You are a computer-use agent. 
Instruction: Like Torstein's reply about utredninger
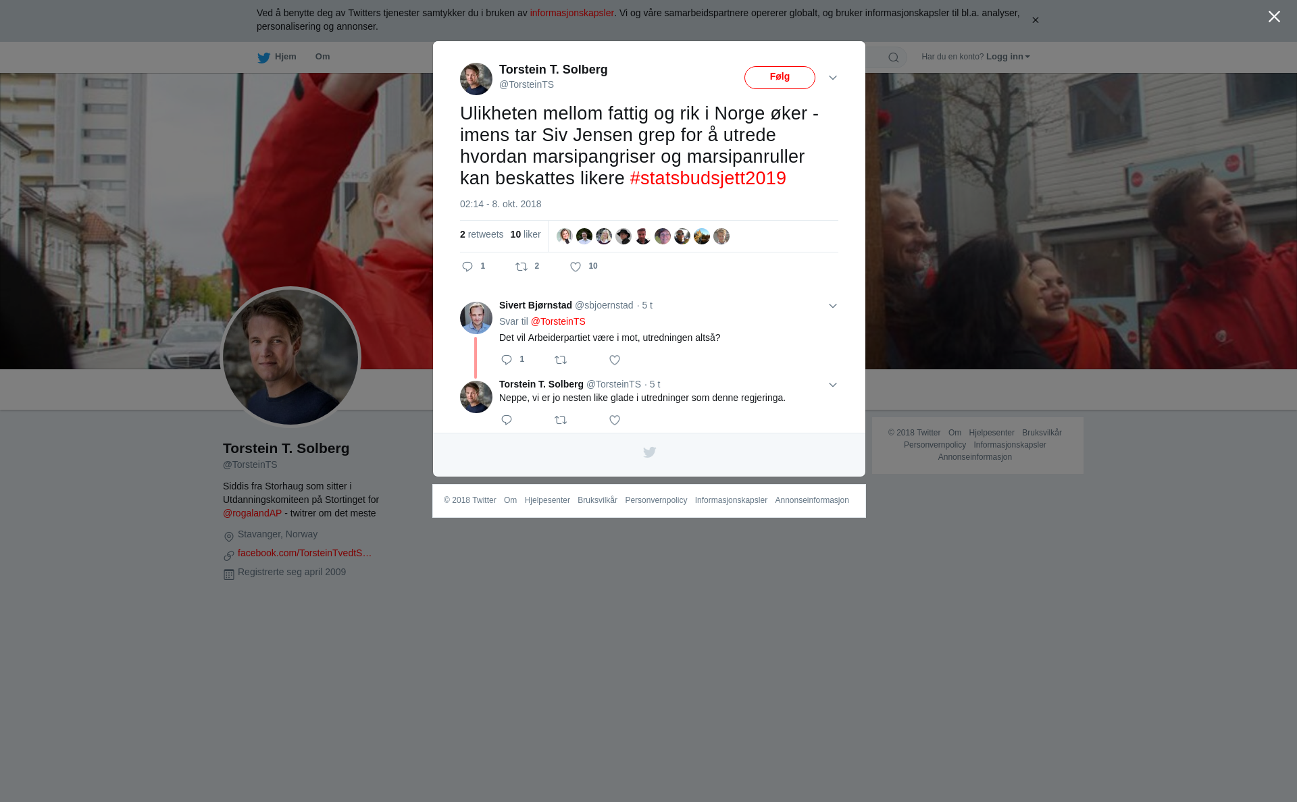pyautogui.click(x=615, y=420)
